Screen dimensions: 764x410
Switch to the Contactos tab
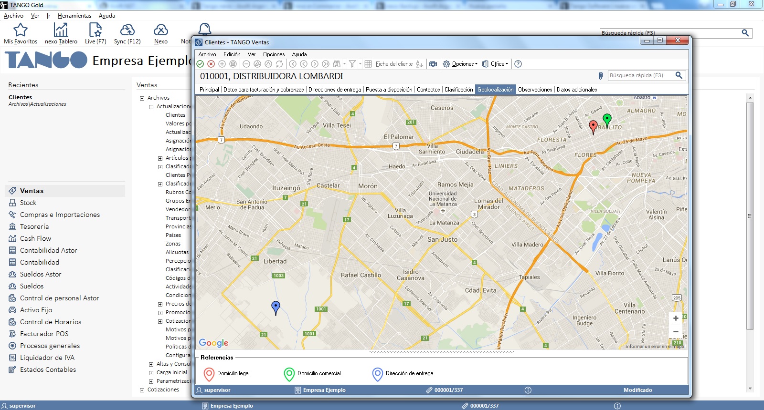click(428, 90)
